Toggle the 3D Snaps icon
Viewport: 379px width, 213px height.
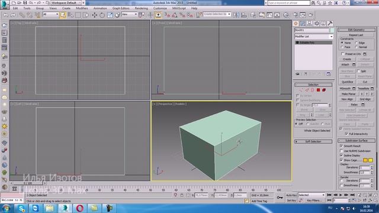[x=167, y=15]
